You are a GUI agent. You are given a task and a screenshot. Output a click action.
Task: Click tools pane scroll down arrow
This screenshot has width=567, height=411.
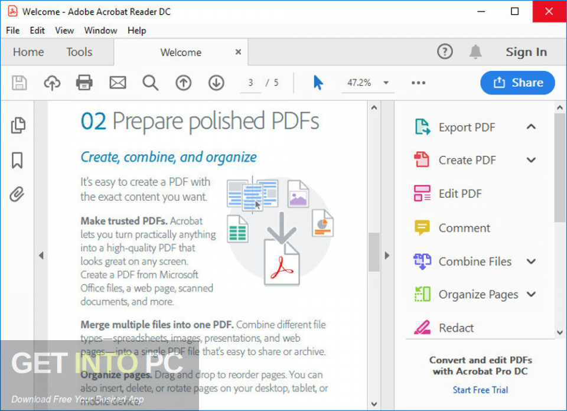pyautogui.click(x=560, y=332)
